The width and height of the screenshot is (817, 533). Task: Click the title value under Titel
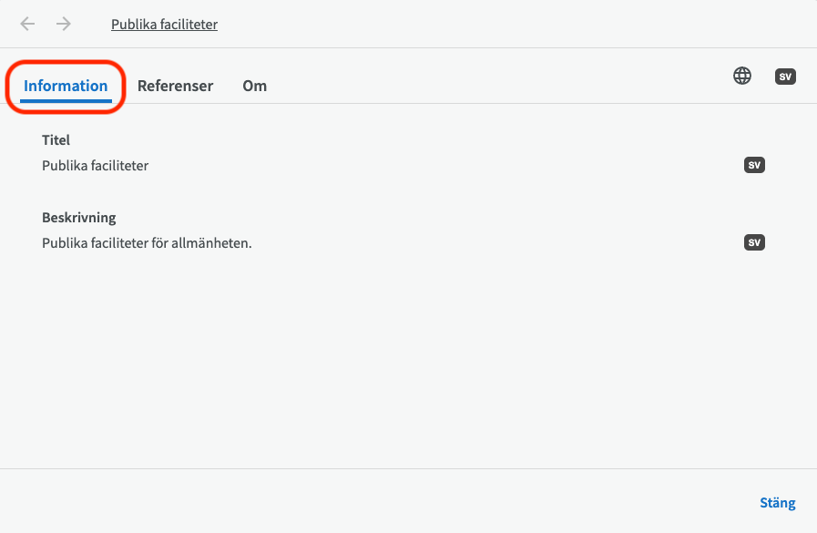pos(95,166)
